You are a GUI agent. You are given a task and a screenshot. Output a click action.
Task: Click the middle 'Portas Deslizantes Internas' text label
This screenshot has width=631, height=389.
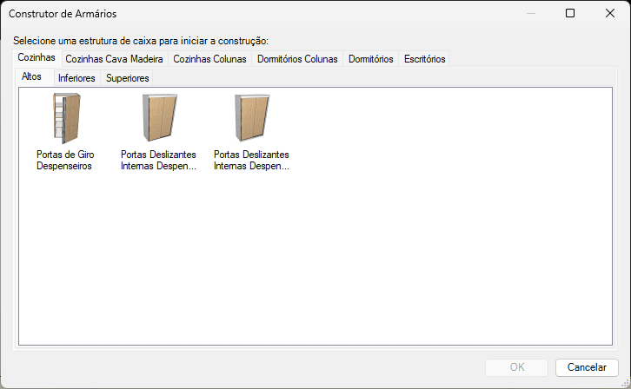click(158, 160)
